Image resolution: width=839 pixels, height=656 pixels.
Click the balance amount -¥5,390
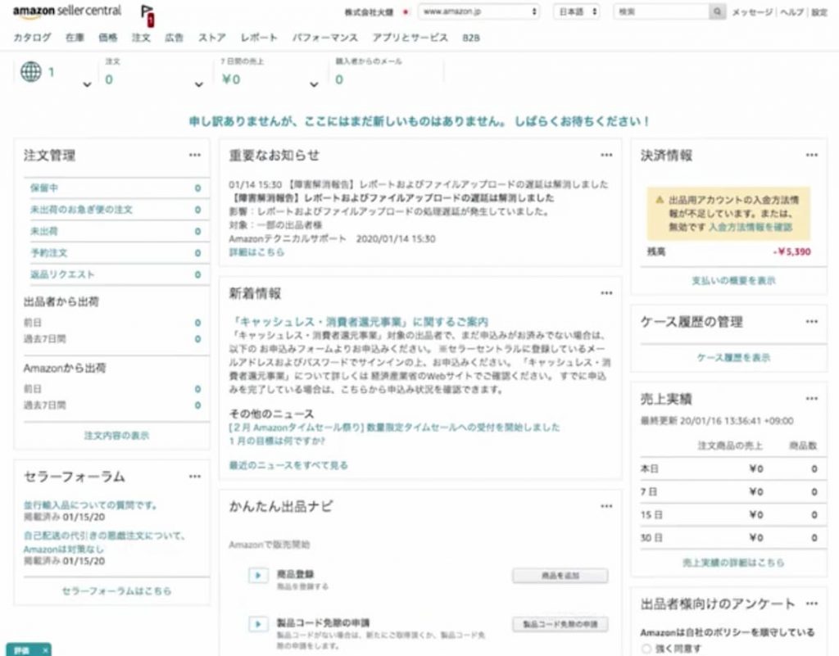[x=792, y=251]
